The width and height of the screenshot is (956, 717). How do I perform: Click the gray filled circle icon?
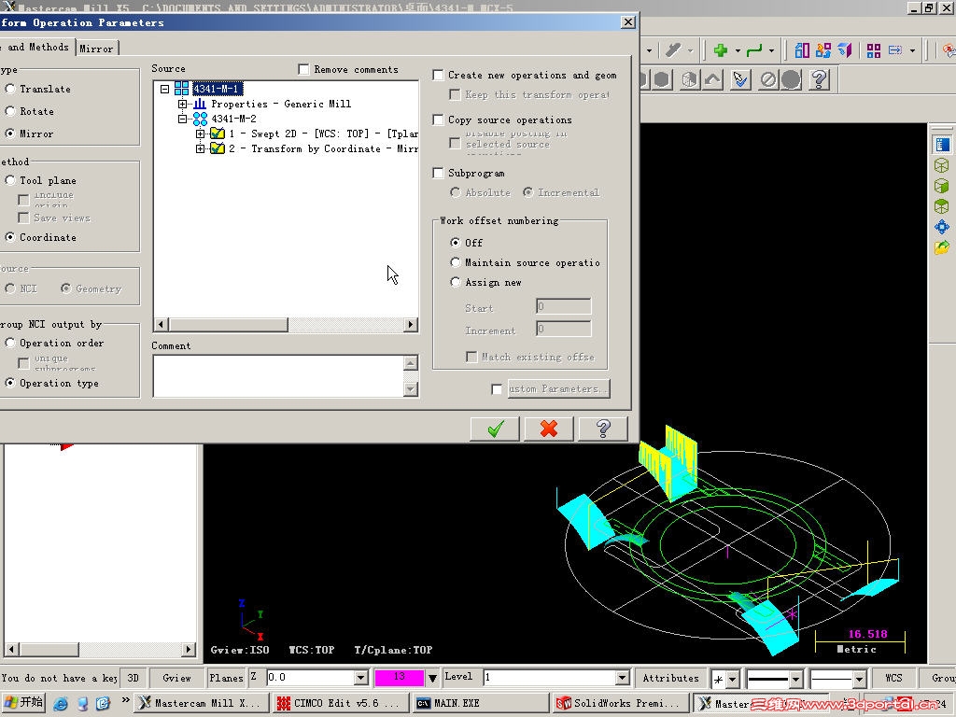791,80
